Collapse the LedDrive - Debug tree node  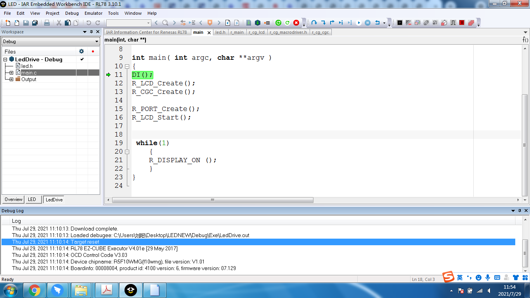(5, 59)
